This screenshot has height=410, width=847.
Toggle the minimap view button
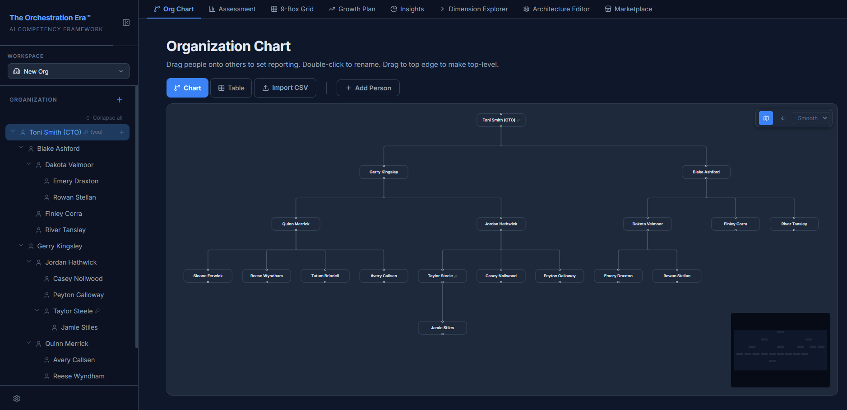pos(766,118)
